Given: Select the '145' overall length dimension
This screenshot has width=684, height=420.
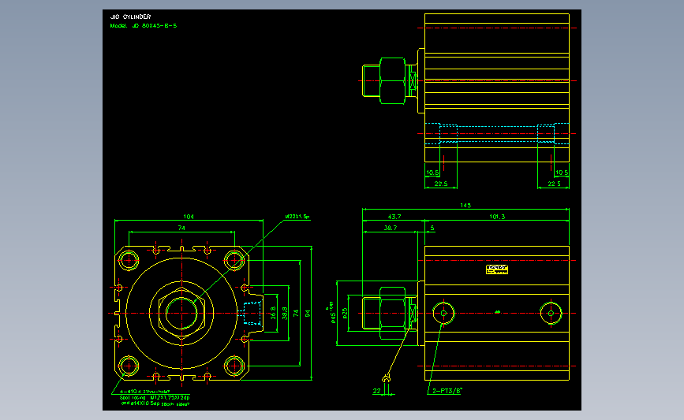Looking at the screenshot, I should [465, 205].
